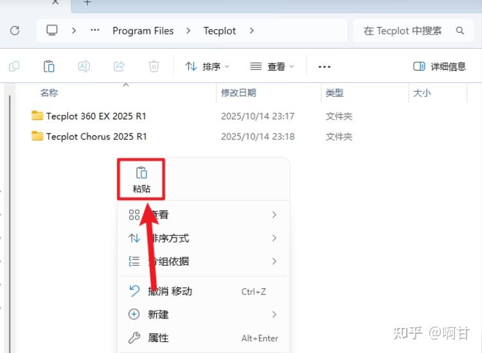The width and height of the screenshot is (482, 353).
Task: Open 排序方式 submenu in context menu
Action: coord(203,238)
